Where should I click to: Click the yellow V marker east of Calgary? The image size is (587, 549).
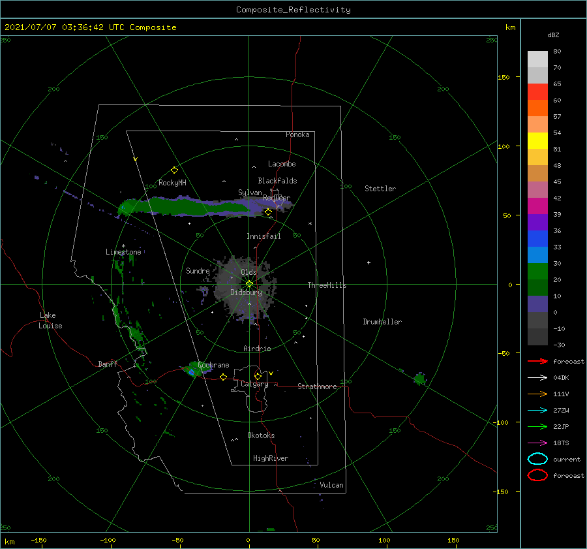271,373
